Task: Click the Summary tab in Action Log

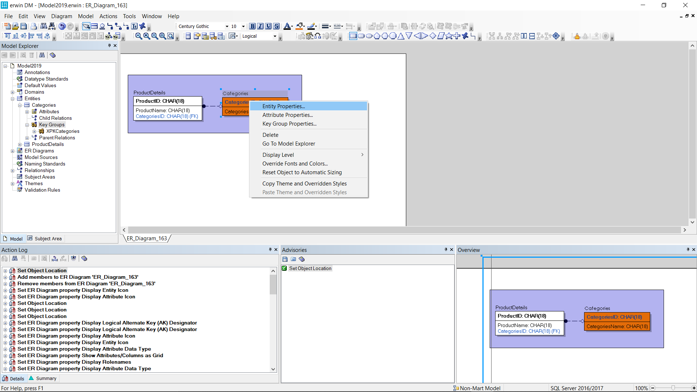Action: [46, 378]
